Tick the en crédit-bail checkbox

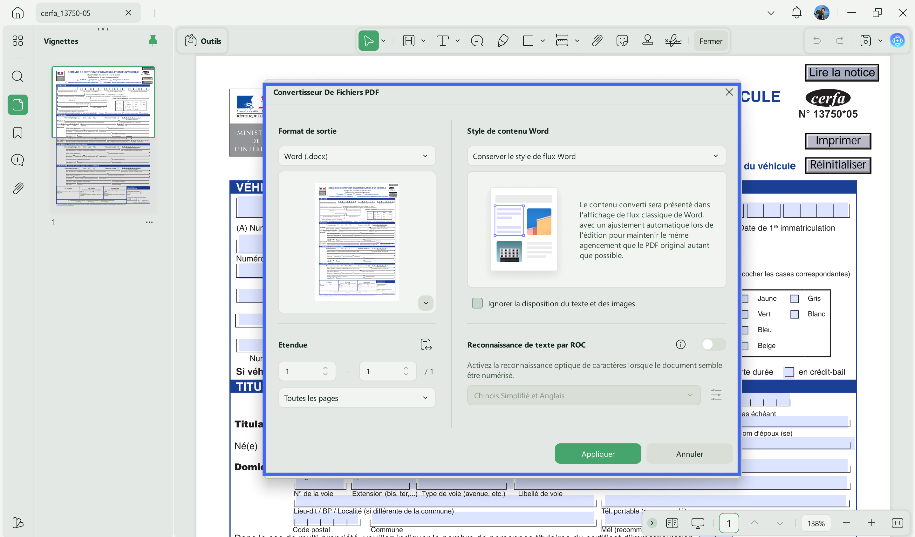click(x=789, y=372)
